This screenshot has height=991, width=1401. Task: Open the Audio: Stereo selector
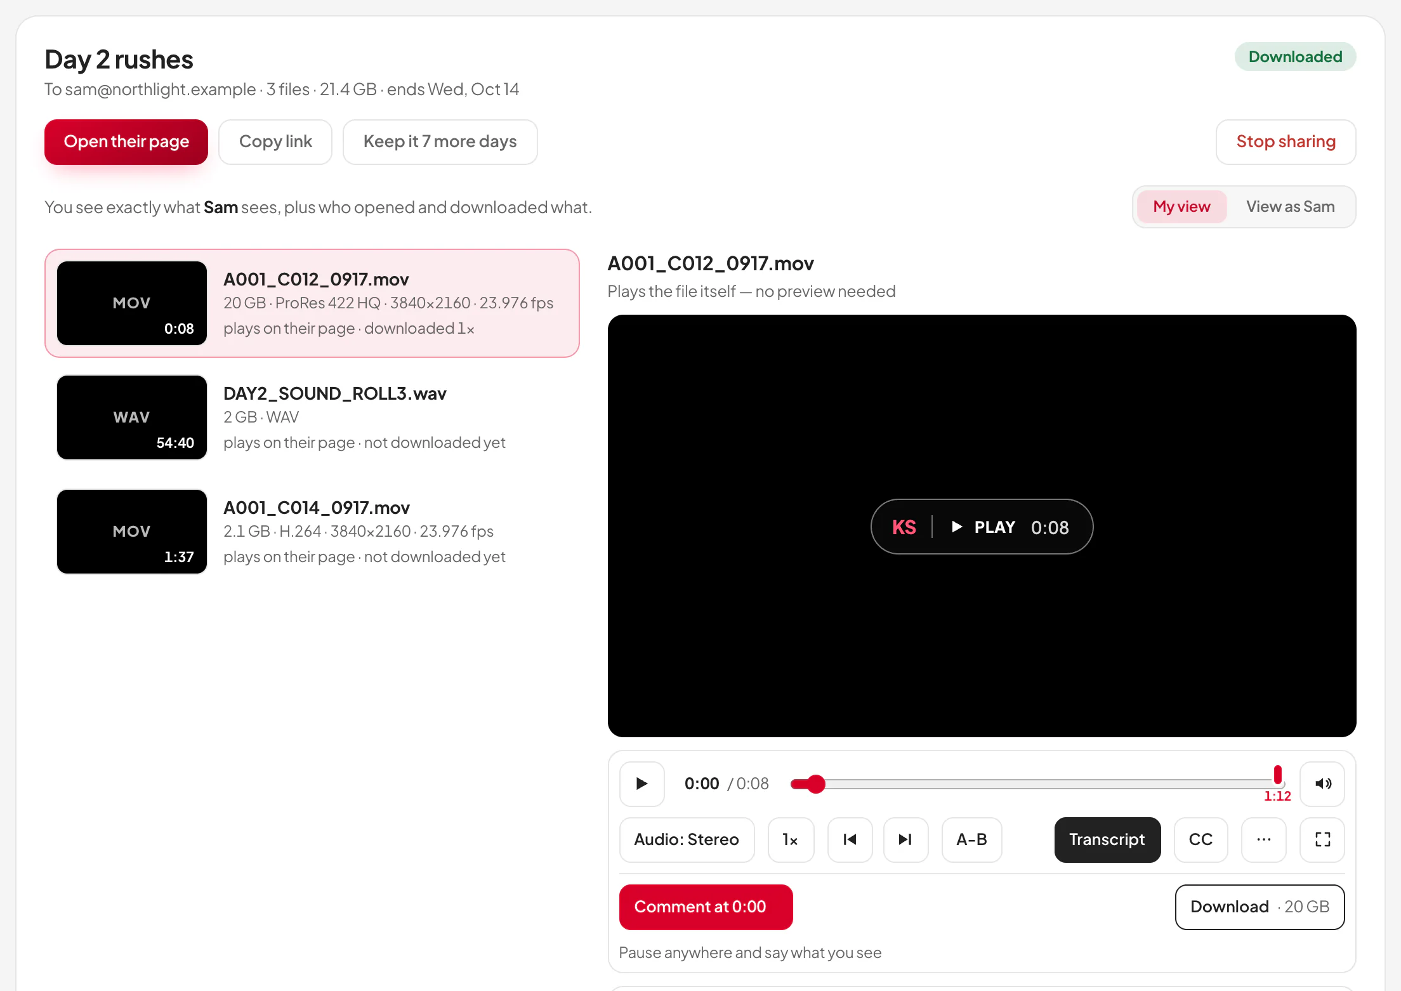coord(687,839)
